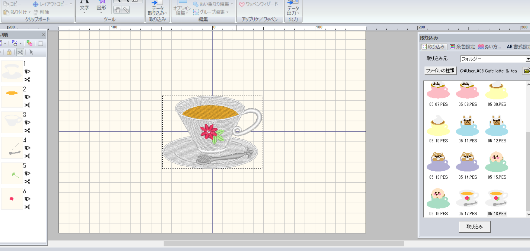Viewport: 530px width, 251px height.
Task: Toggle scissors trim on sewing order item 2
Action: click(27, 105)
